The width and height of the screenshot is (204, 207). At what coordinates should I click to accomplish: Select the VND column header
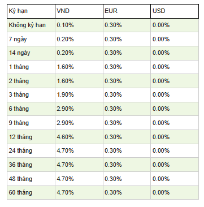(79, 11)
